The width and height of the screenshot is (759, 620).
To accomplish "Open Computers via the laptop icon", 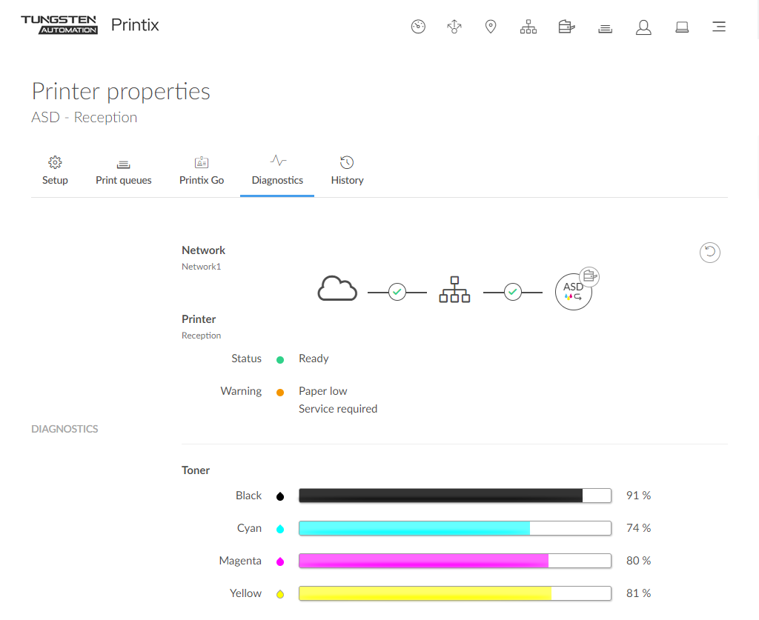I will pos(682,27).
